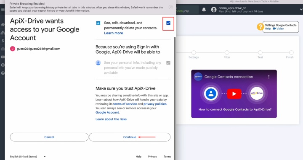
Task: Expand the account menu chevron in ApiX-Drive
Action: (301, 9)
